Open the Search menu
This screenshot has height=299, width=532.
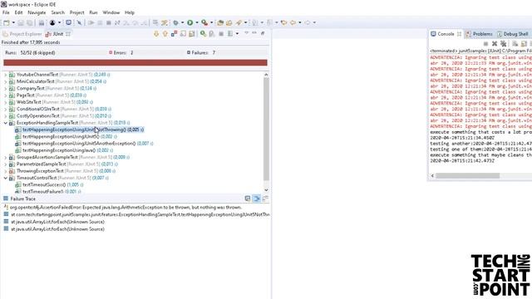pos(57,12)
